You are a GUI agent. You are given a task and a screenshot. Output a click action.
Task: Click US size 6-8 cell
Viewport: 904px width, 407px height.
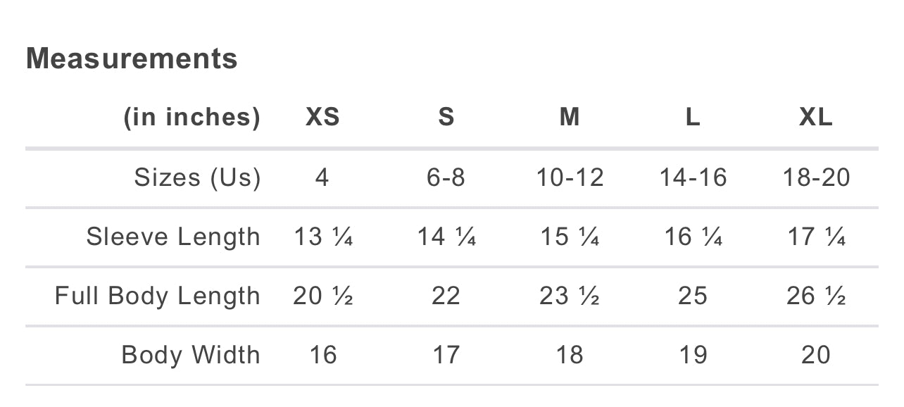(446, 177)
